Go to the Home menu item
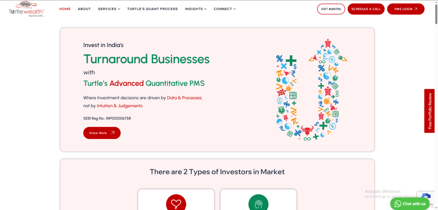This screenshot has width=438, height=210. pyautogui.click(x=65, y=9)
